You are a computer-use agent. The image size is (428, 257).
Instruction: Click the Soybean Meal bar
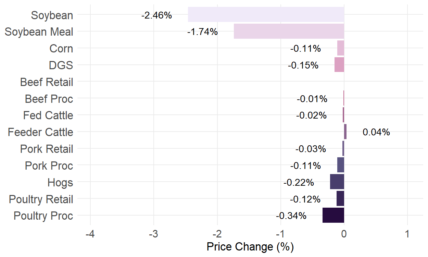pos(289,31)
